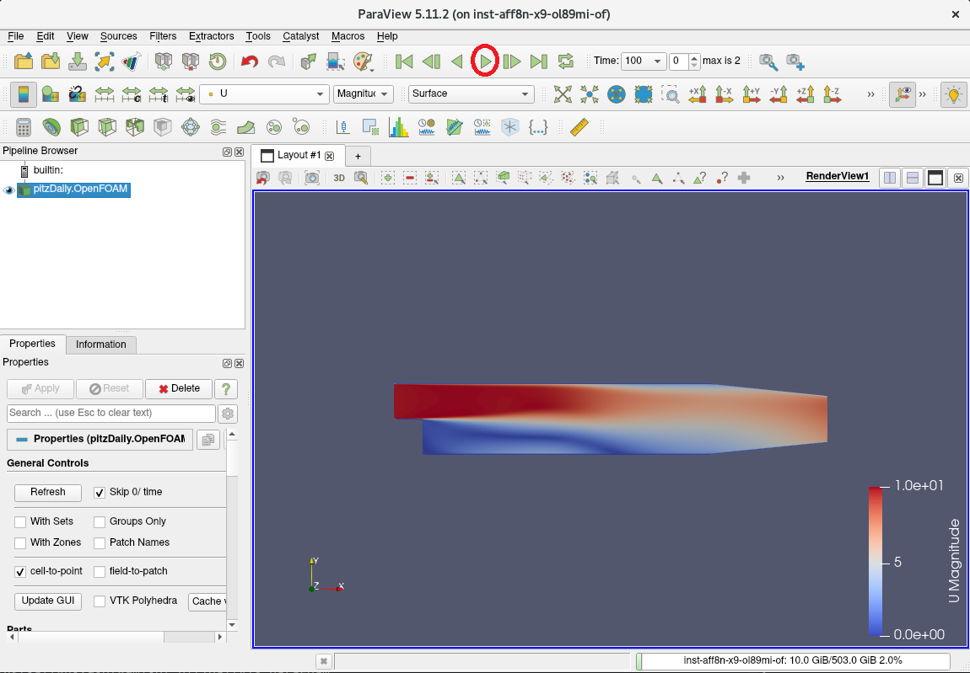Jump to the first frame

tap(404, 61)
